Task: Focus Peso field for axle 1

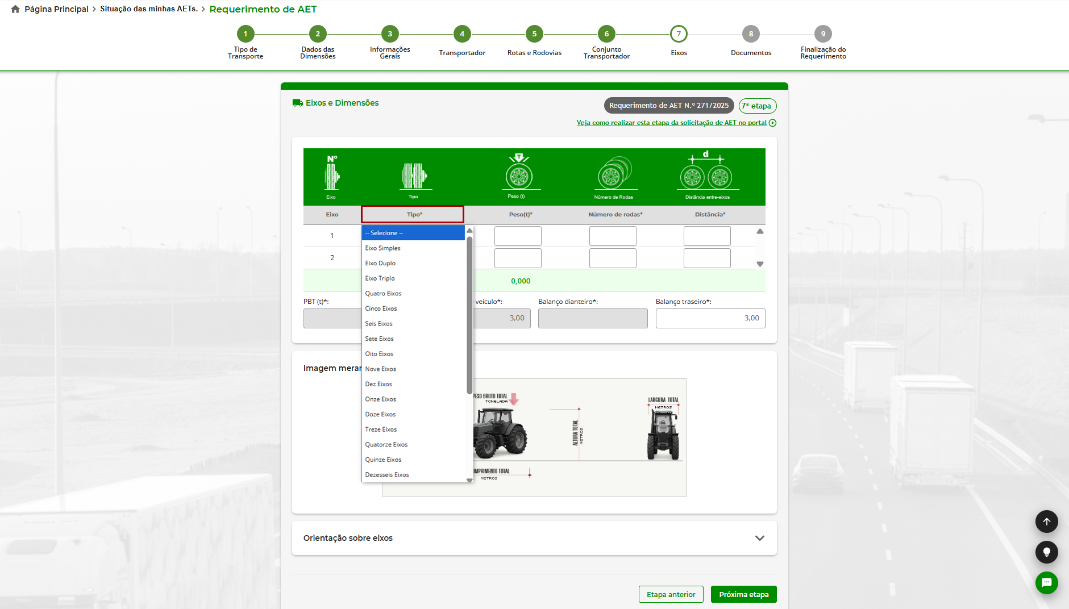Action: click(518, 236)
